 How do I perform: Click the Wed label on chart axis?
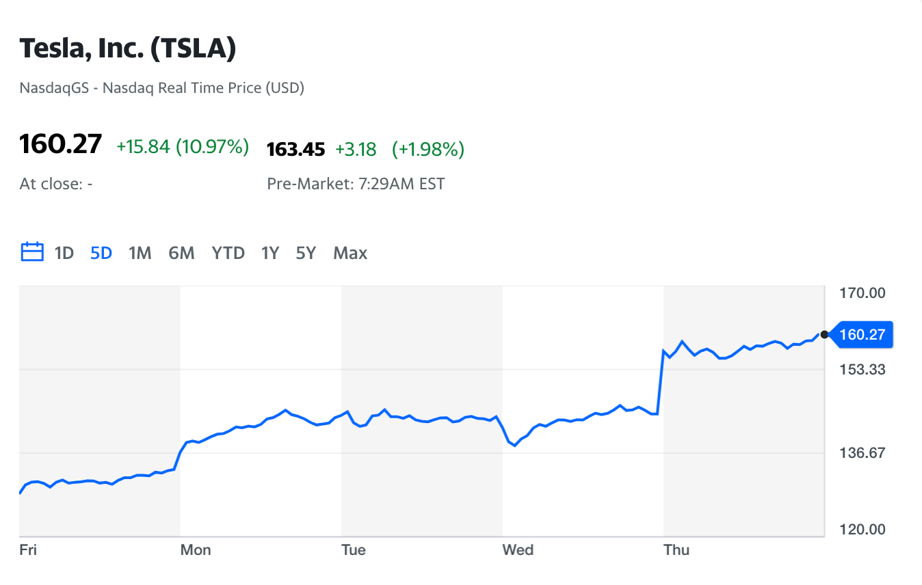tap(518, 550)
